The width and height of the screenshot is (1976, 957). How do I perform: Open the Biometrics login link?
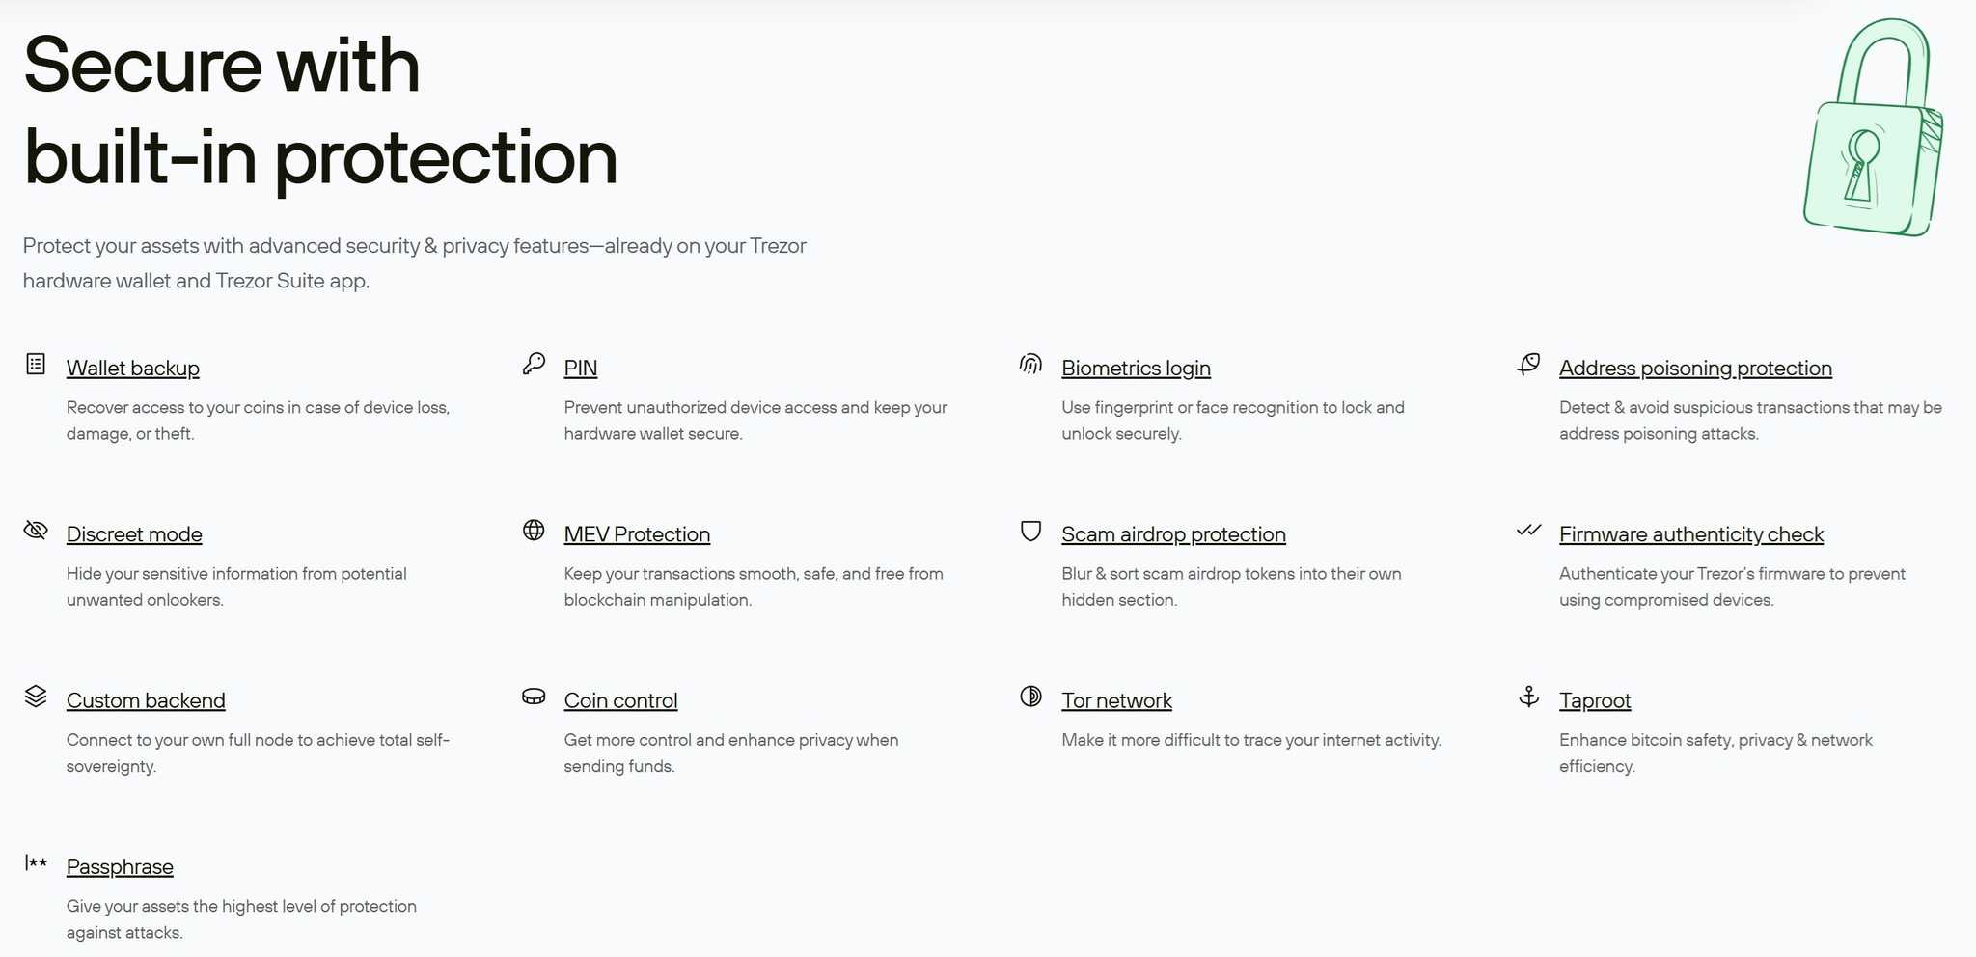(1136, 369)
